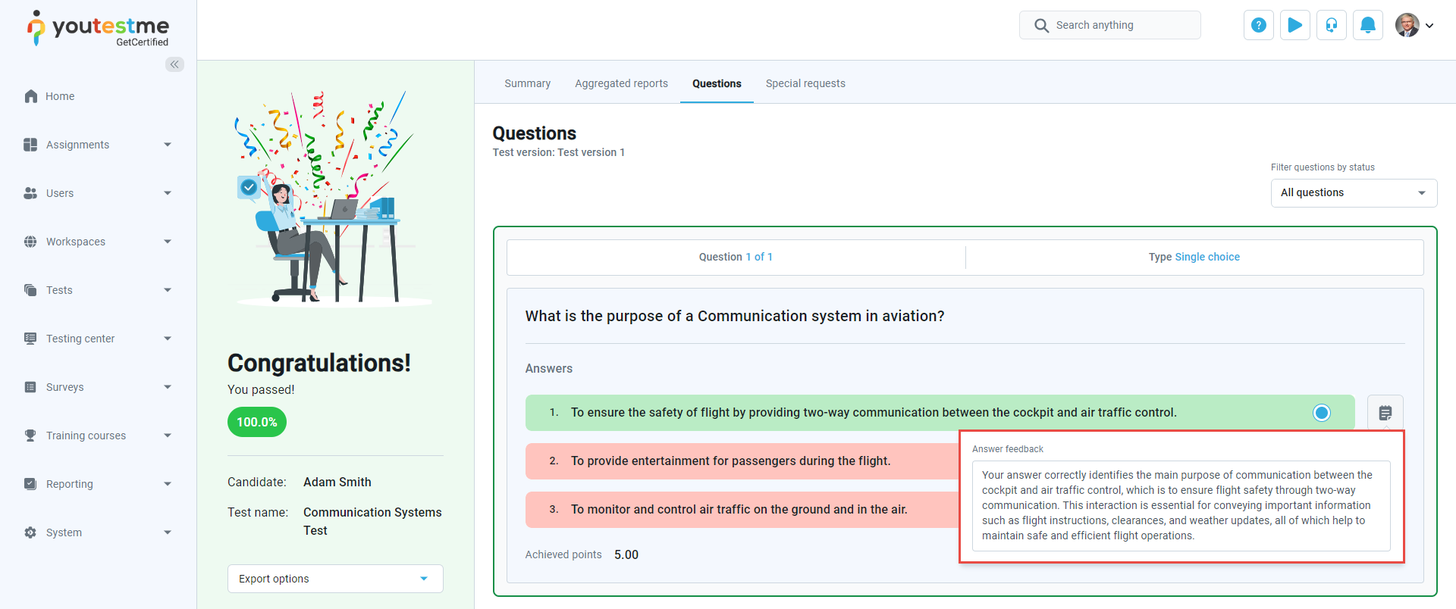
Task: Open the notifications bell
Action: click(x=1368, y=25)
